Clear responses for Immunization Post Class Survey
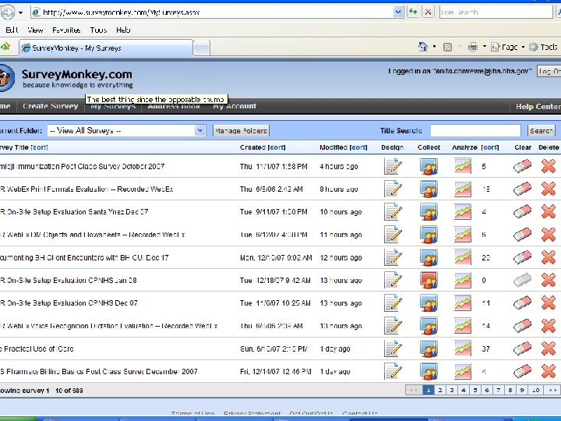The width and height of the screenshot is (561, 421). coord(522,167)
